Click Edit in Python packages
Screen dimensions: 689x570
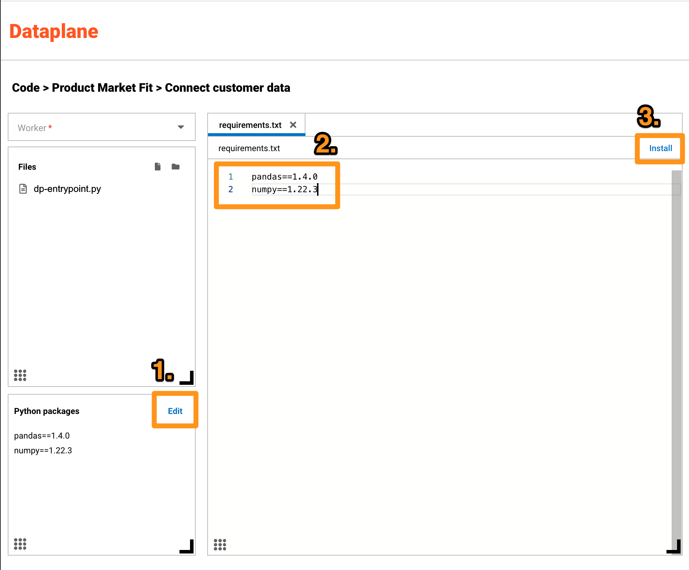[x=175, y=411]
